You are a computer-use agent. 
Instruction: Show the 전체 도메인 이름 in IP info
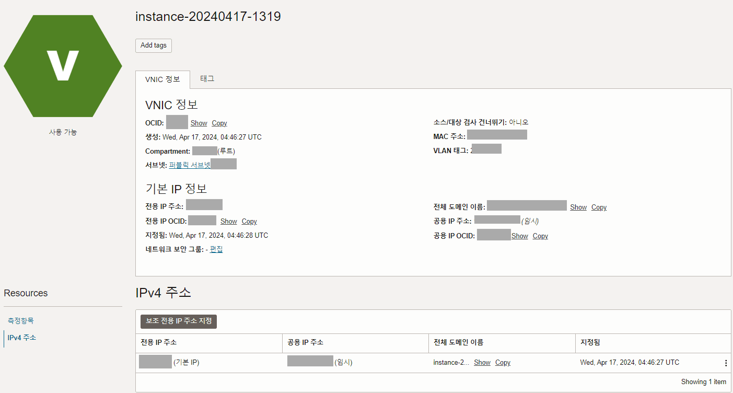tap(578, 207)
